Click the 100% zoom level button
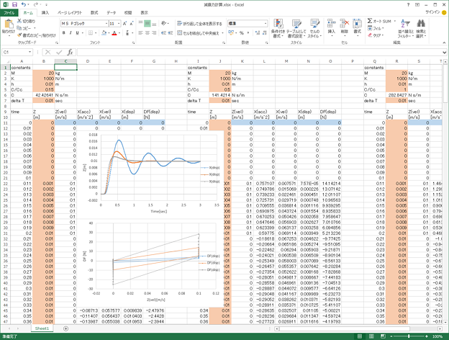 tap(437, 336)
